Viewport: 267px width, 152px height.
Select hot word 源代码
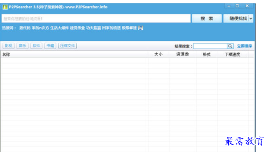coord(25,28)
